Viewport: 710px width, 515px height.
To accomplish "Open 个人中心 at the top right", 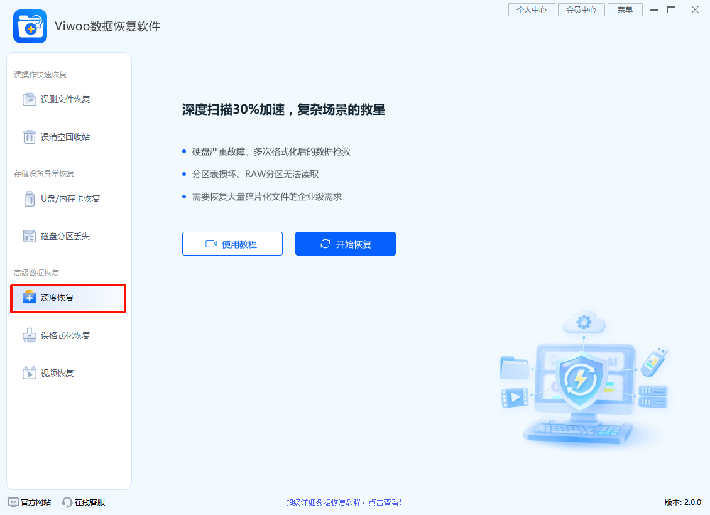I will (532, 9).
